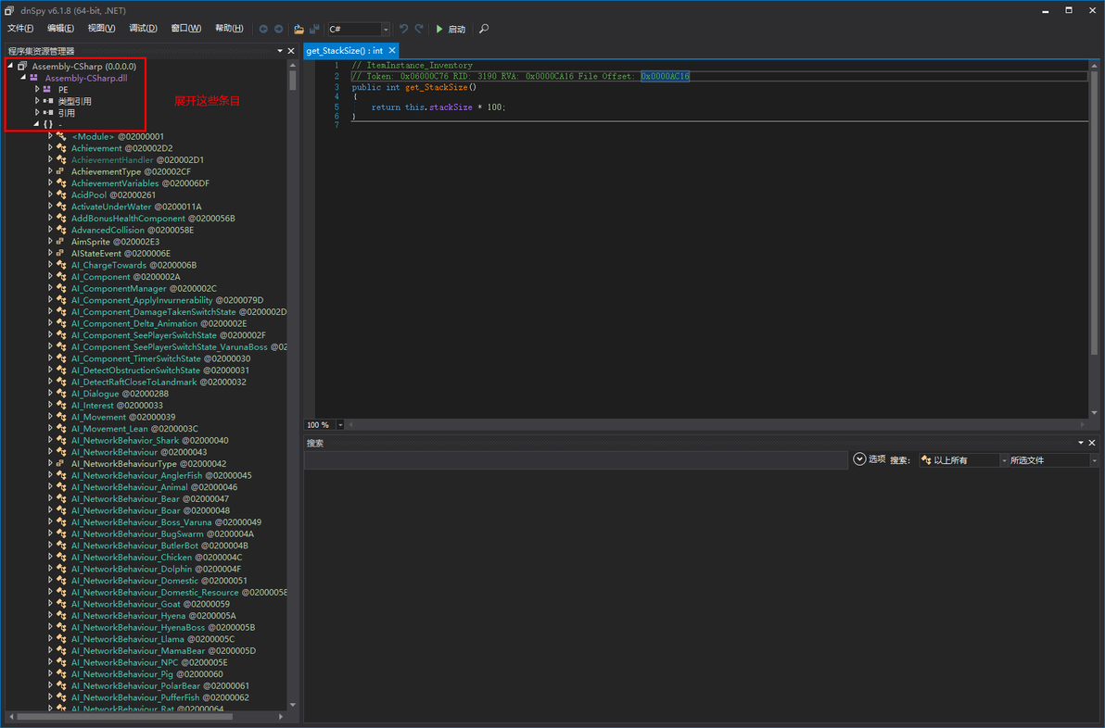Viewport: 1105px width, 728px height.
Task: Click the navigate forward arrow in toolbar
Action: (x=278, y=29)
